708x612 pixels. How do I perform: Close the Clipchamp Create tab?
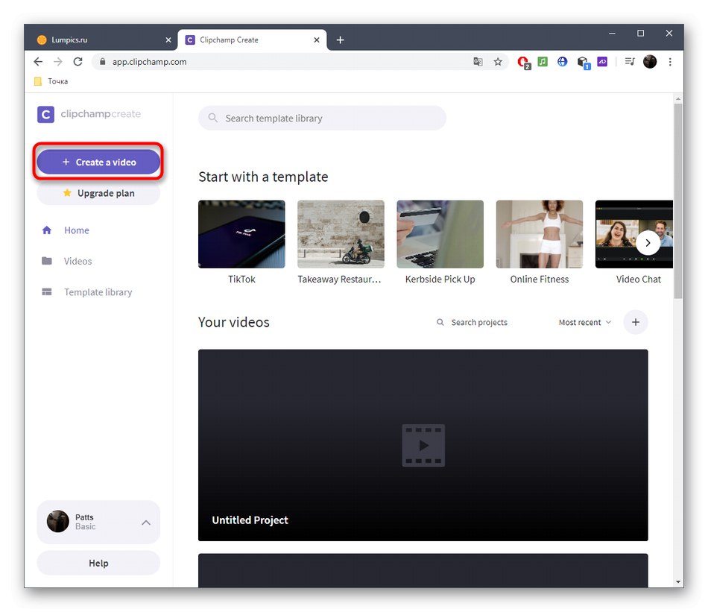317,40
